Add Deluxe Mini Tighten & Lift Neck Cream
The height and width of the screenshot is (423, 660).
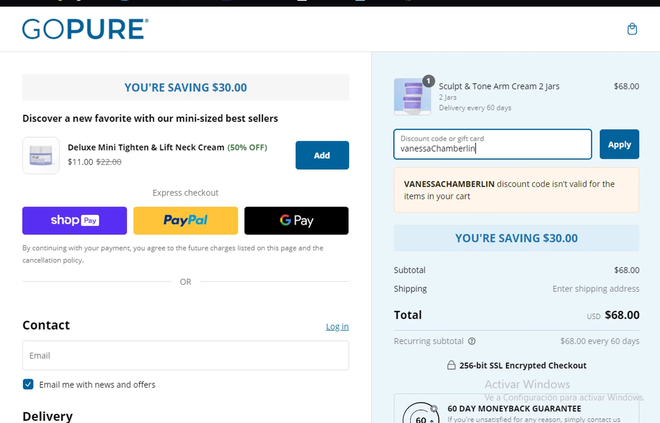click(322, 155)
